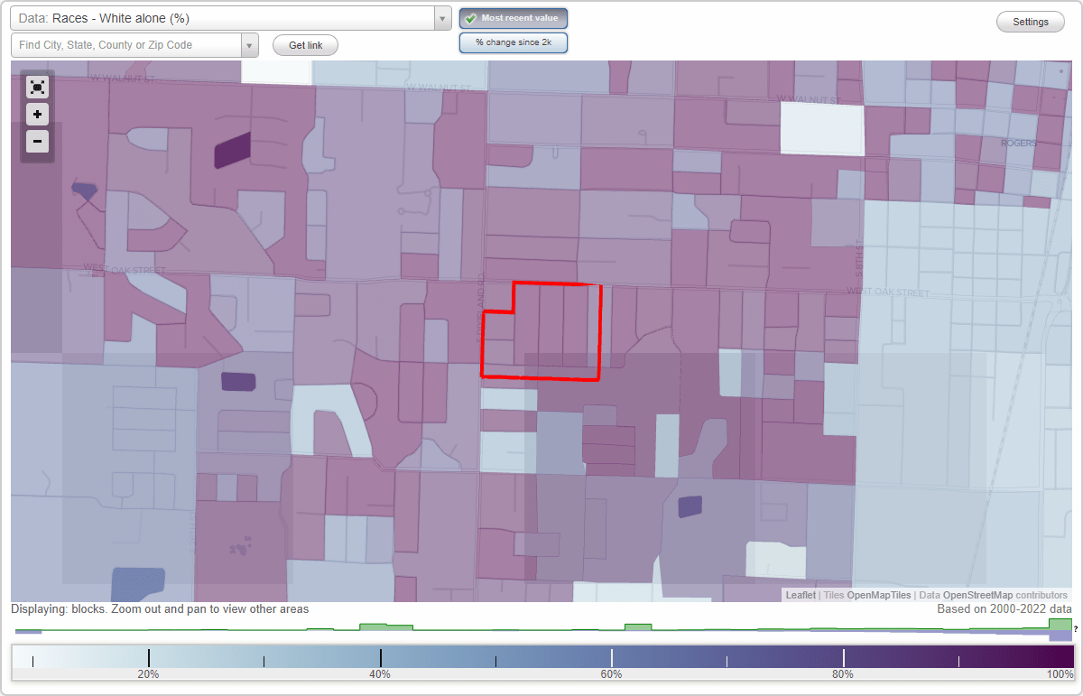Open the Leaflet attribution link
The height and width of the screenshot is (696, 1083).
(x=801, y=595)
